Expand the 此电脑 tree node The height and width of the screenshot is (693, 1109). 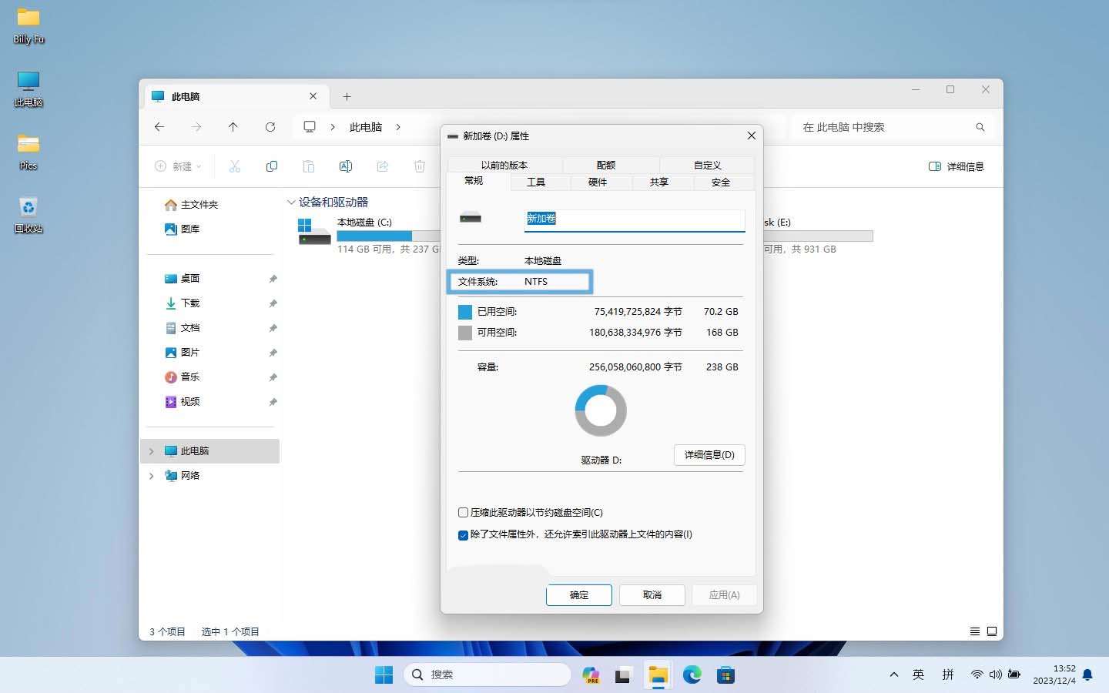(x=151, y=451)
